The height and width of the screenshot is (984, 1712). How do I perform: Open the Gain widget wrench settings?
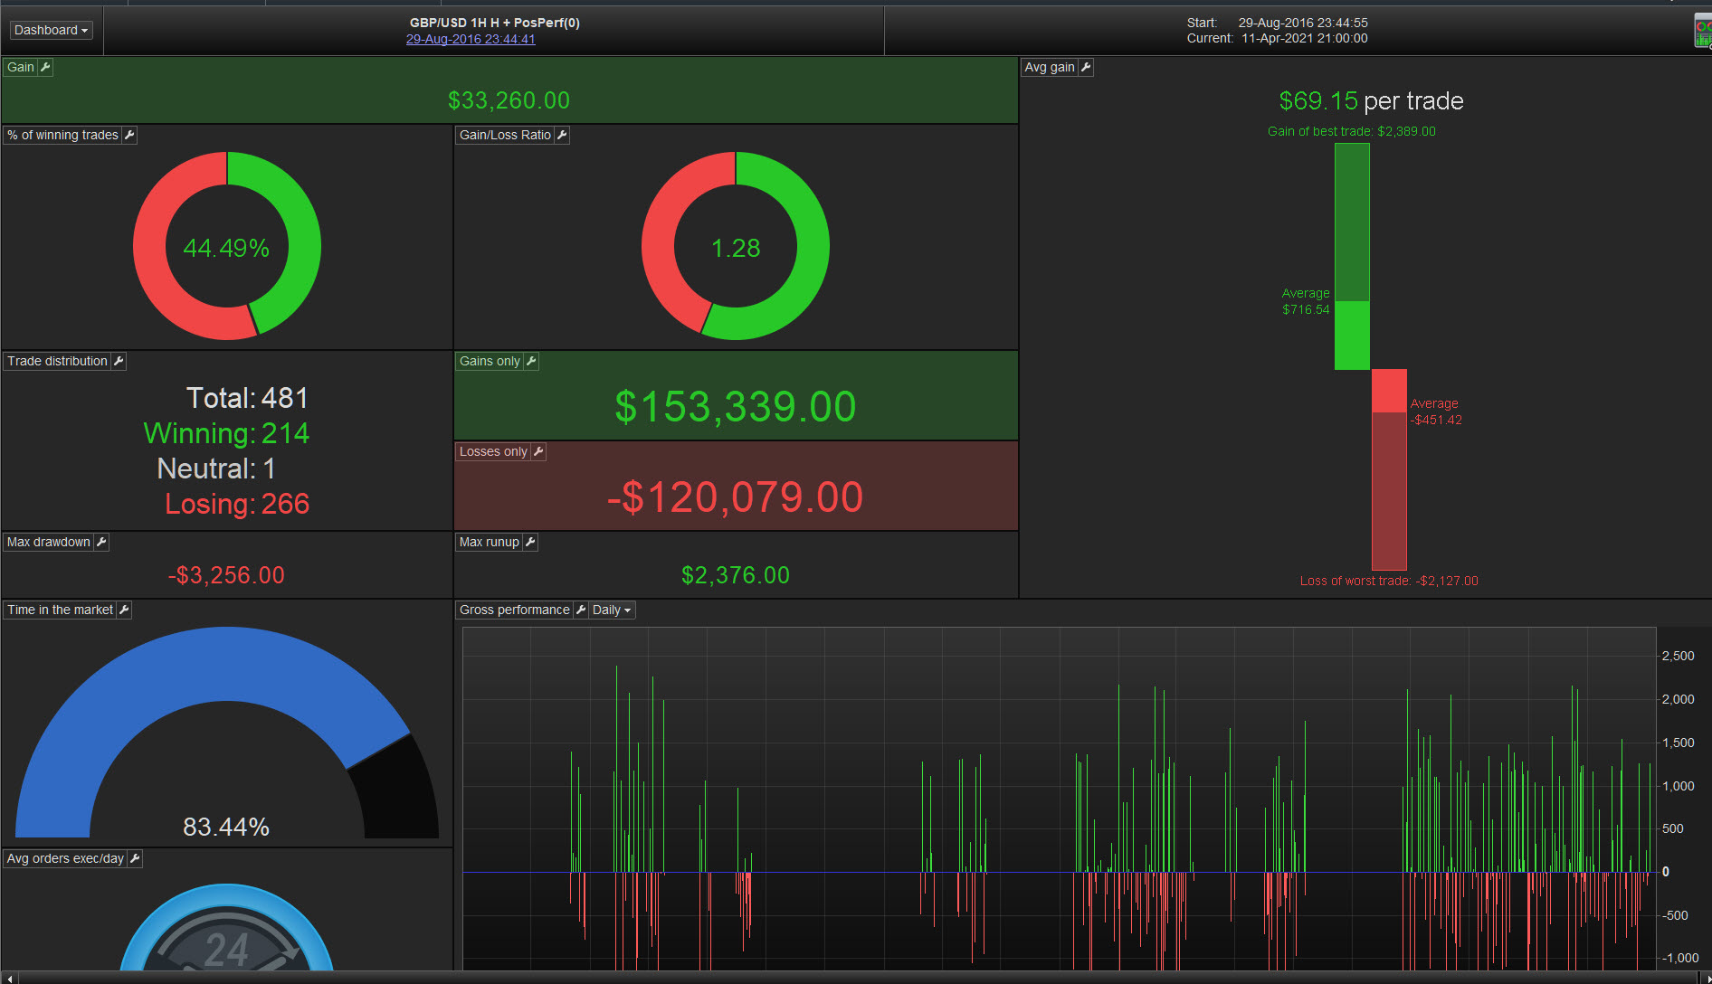point(45,67)
